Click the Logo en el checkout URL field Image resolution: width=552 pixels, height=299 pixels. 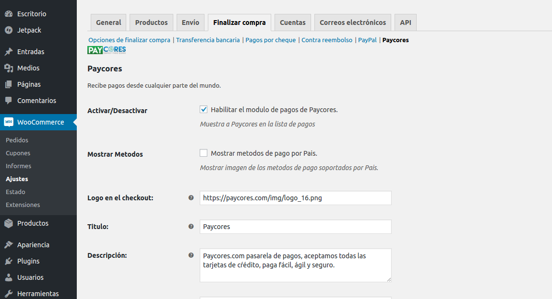(295, 198)
